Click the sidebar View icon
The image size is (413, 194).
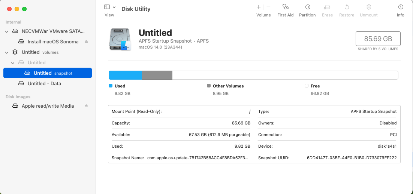pyautogui.click(x=107, y=7)
